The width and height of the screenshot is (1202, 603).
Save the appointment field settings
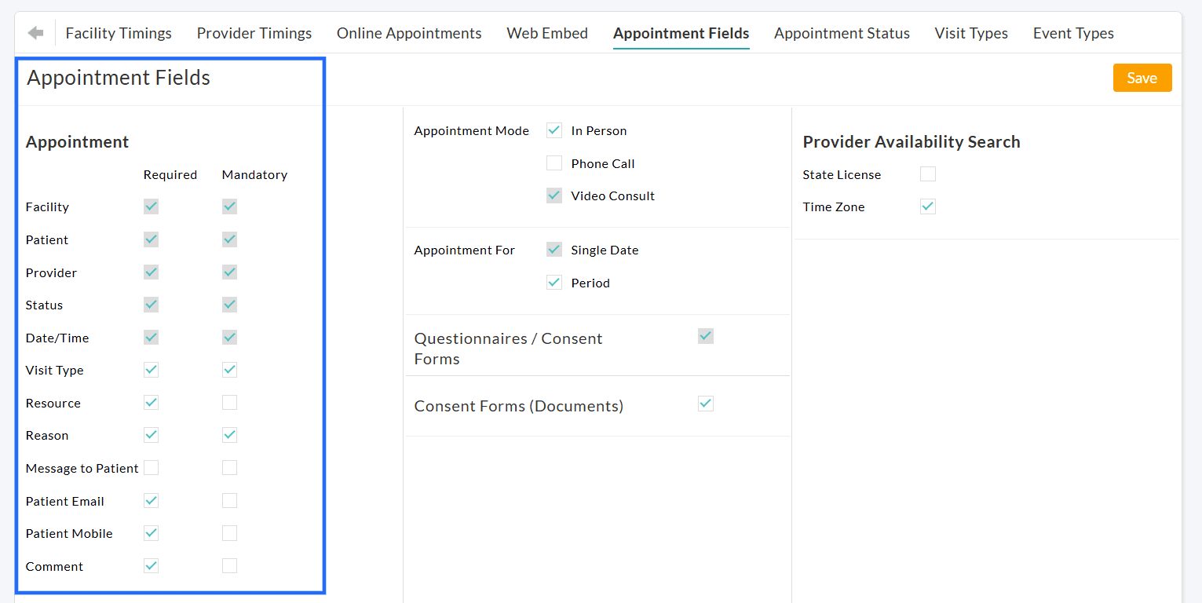point(1142,78)
